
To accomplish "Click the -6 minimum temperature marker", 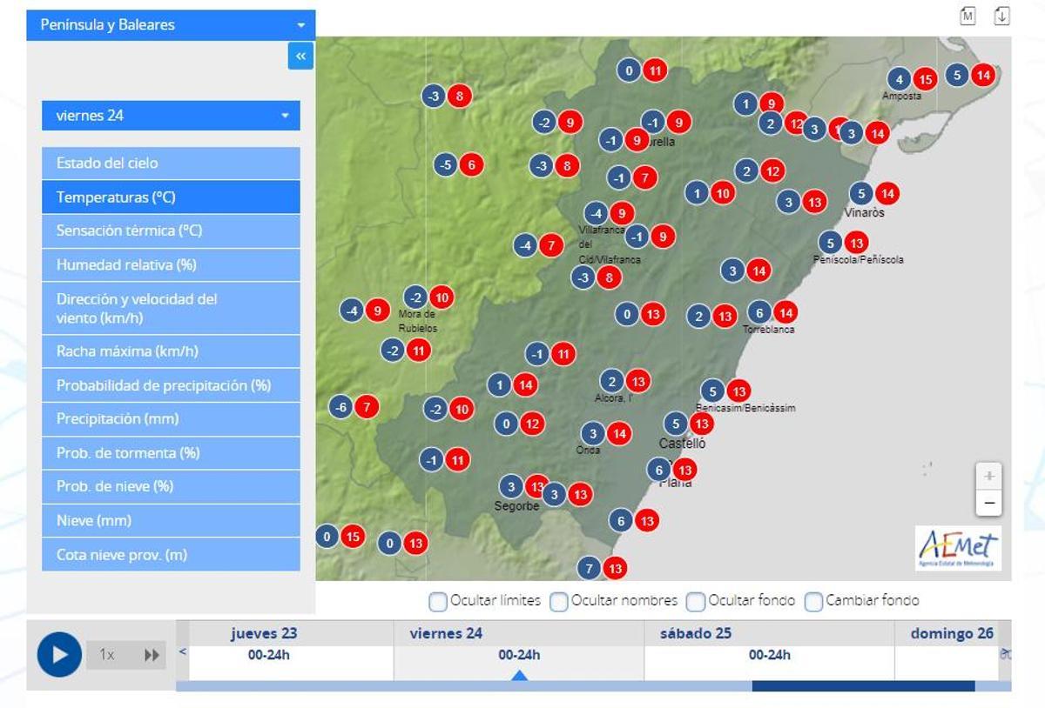I will 341,406.
